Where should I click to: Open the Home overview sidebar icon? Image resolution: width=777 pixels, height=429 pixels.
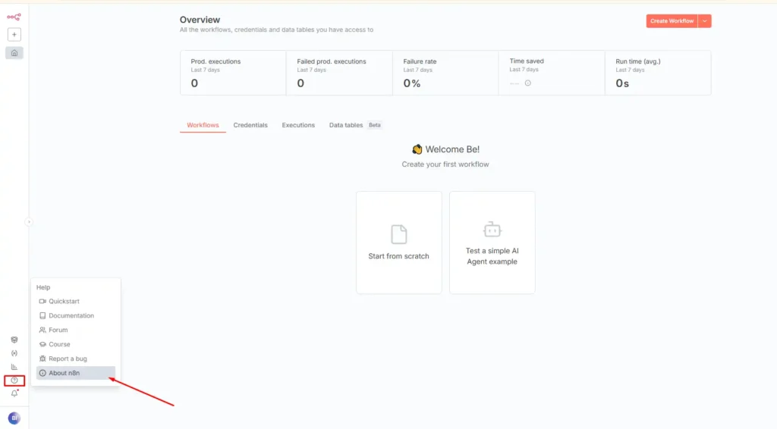click(14, 53)
